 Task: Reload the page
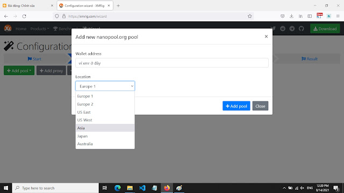click(x=24, y=16)
